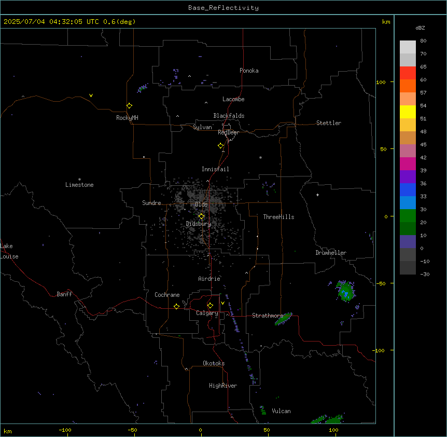Click the Drumheller label

331,253
